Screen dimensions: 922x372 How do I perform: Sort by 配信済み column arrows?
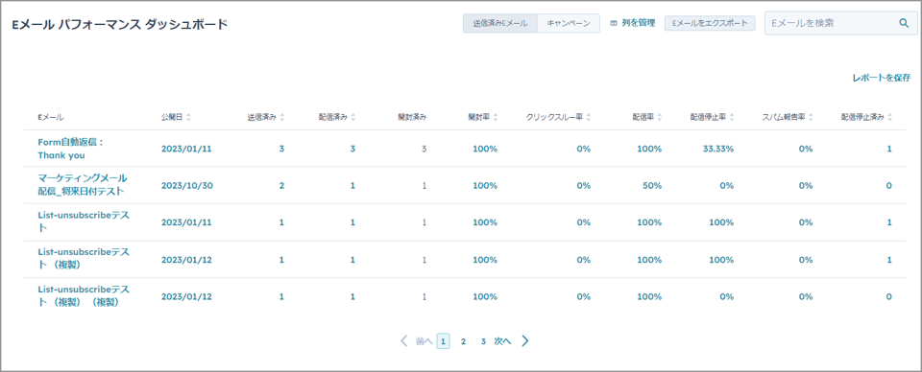coord(352,117)
